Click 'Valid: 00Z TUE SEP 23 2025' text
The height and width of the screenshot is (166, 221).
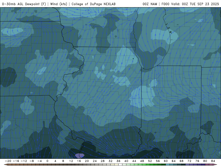point(195,4)
